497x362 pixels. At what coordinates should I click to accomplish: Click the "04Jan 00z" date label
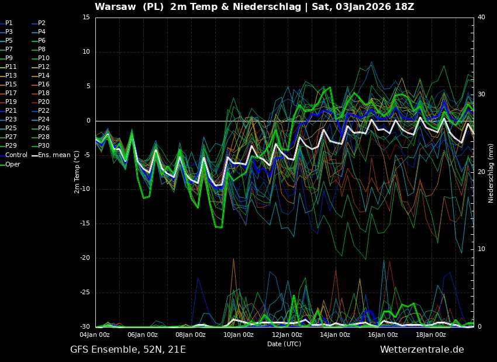point(95,335)
